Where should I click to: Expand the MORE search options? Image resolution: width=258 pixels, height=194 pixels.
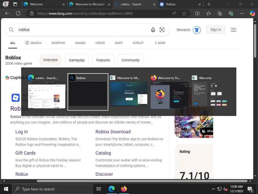(160, 43)
